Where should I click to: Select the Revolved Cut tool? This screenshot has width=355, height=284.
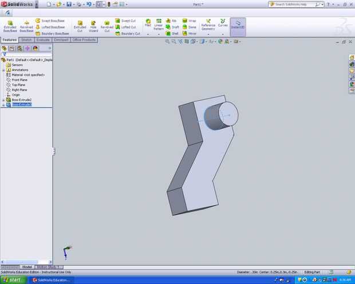pos(107,26)
